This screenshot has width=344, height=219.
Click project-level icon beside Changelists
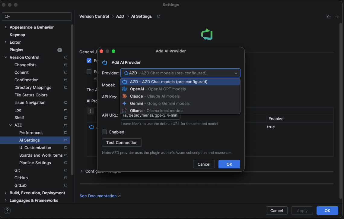click(x=65, y=65)
